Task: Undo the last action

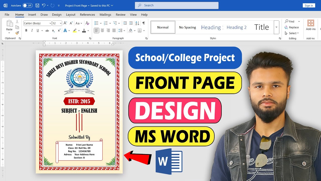Action: [44, 5]
